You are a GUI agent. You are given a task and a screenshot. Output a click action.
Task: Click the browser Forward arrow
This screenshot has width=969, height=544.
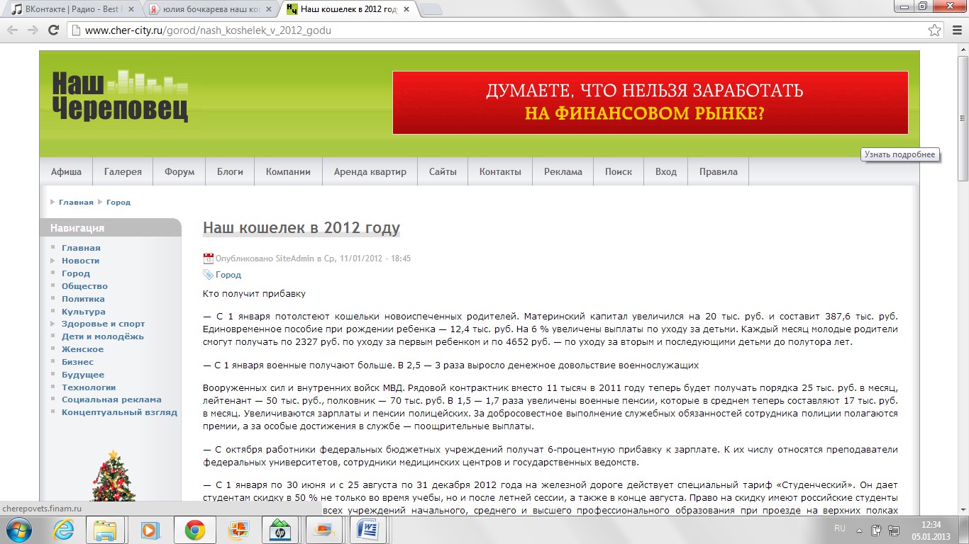[x=33, y=30]
